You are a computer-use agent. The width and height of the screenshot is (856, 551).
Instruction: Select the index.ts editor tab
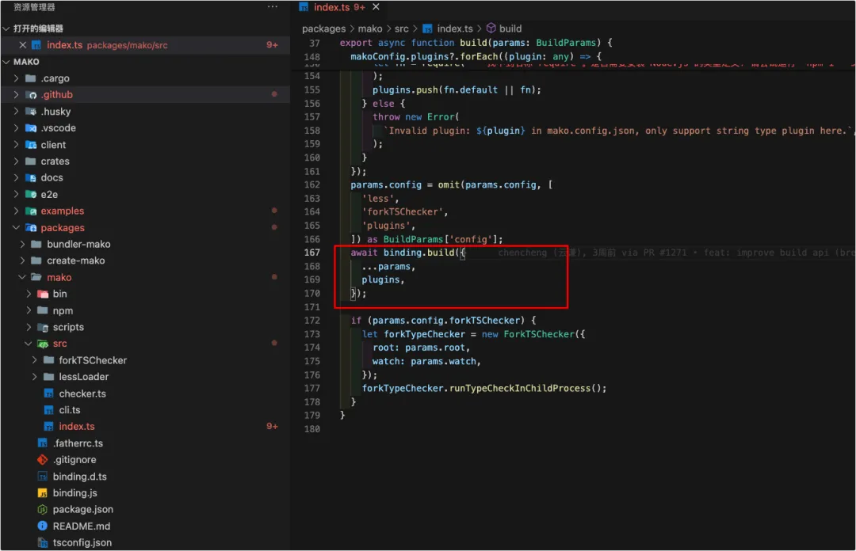click(x=332, y=7)
